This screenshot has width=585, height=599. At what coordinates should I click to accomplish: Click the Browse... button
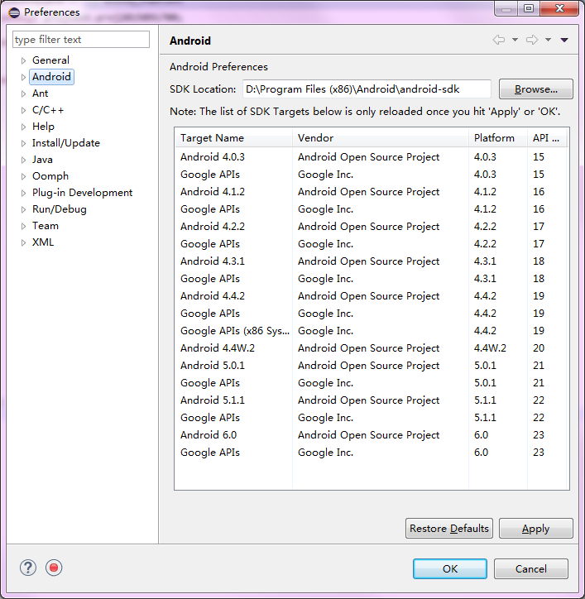tap(535, 89)
